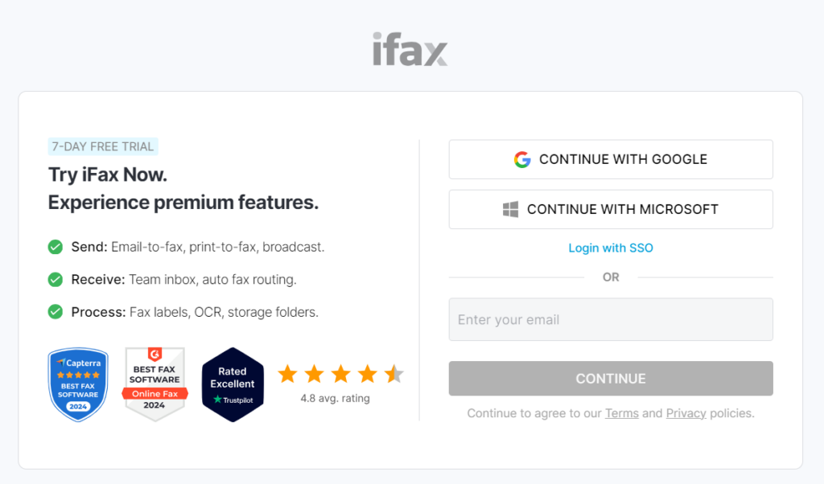Viewport: 824px width, 484px height.
Task: Click the grayed-out Continue button
Action: [610, 379]
